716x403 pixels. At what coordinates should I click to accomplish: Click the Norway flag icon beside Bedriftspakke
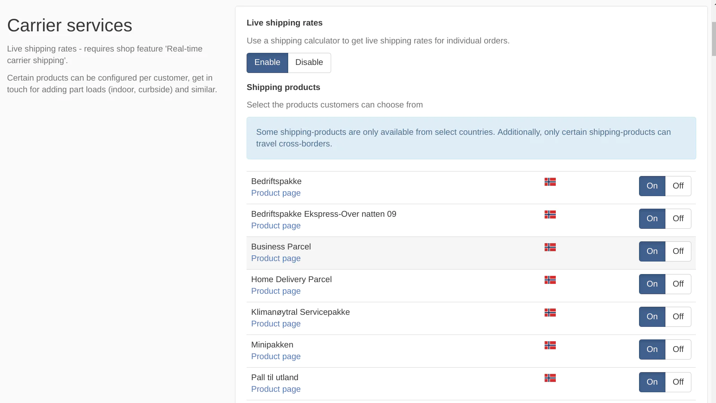[550, 182]
